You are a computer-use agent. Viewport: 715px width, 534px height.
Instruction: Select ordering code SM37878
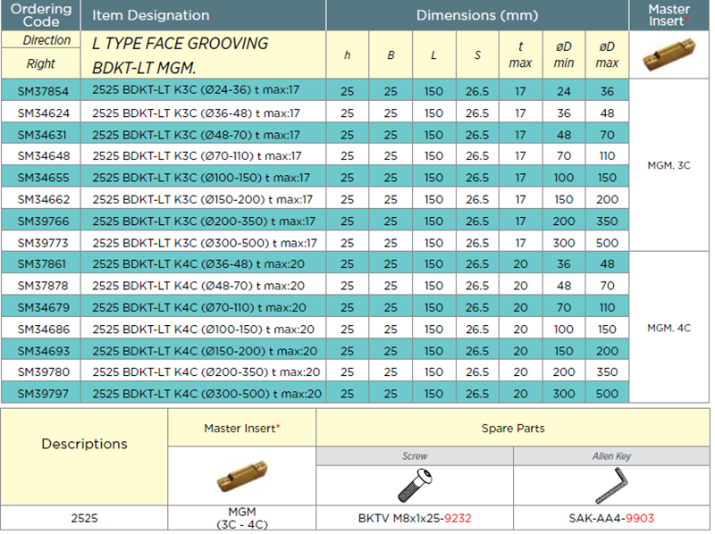43,286
